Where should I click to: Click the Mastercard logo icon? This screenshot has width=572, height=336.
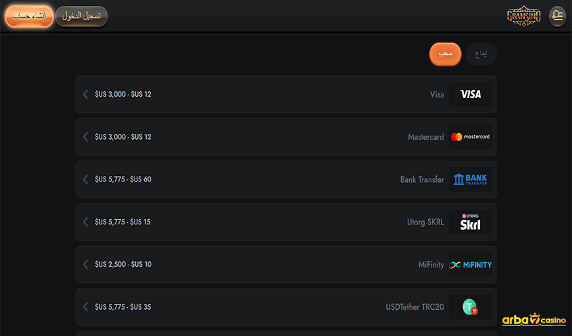[x=470, y=137]
